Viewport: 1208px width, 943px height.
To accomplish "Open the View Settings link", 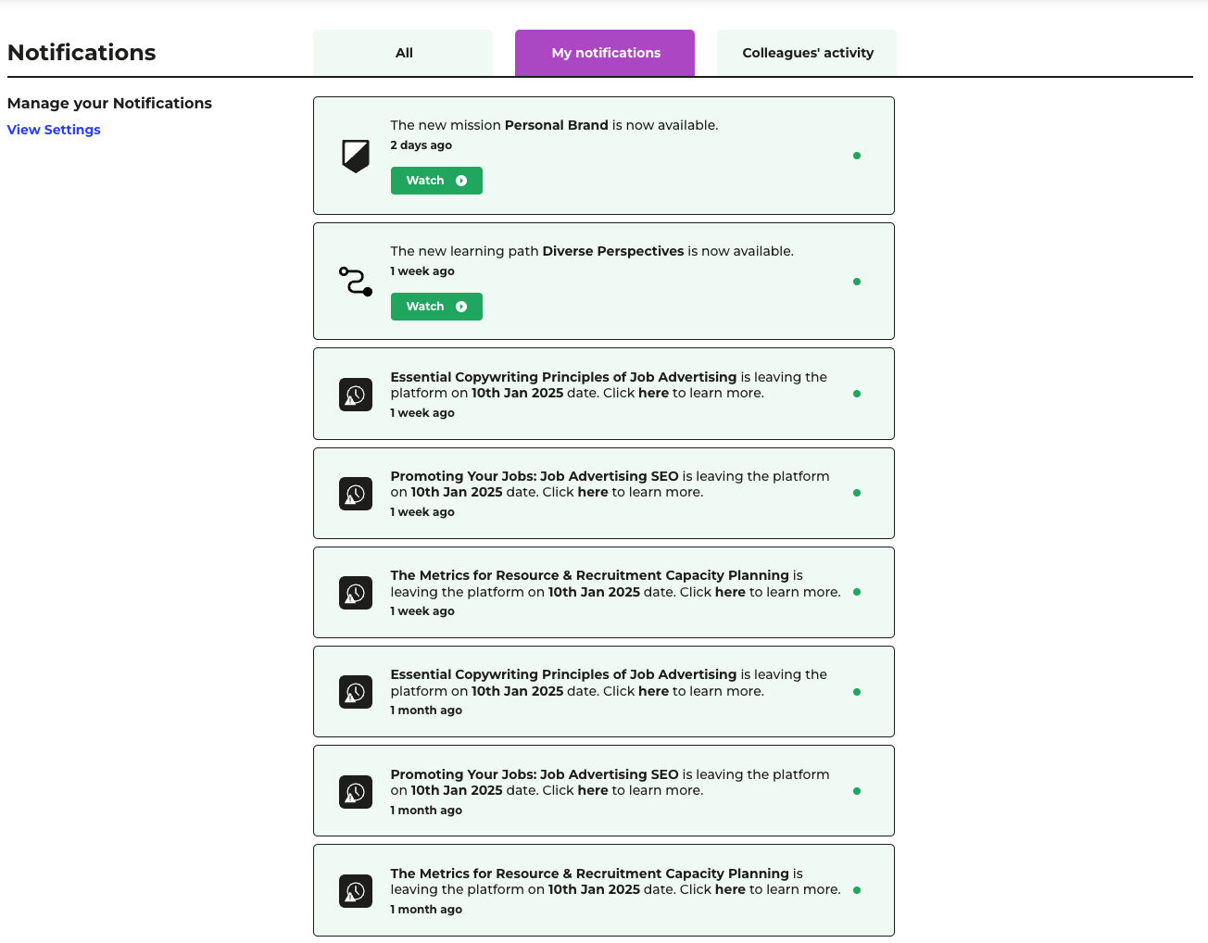I will click(x=54, y=130).
